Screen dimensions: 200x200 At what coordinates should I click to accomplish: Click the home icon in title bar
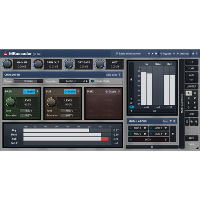point(193,54)
